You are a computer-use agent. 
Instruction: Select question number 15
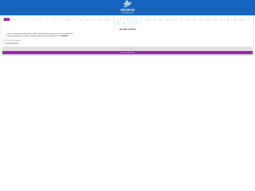101,19
